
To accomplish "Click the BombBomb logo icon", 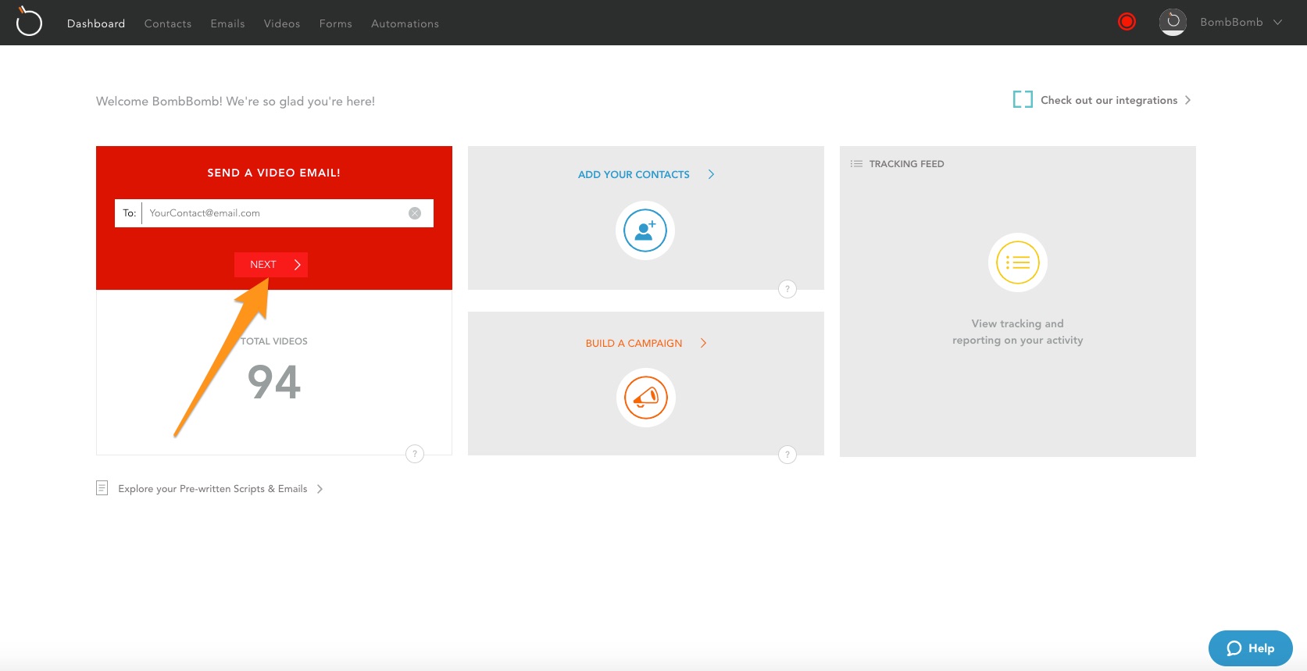I will pyautogui.click(x=29, y=22).
